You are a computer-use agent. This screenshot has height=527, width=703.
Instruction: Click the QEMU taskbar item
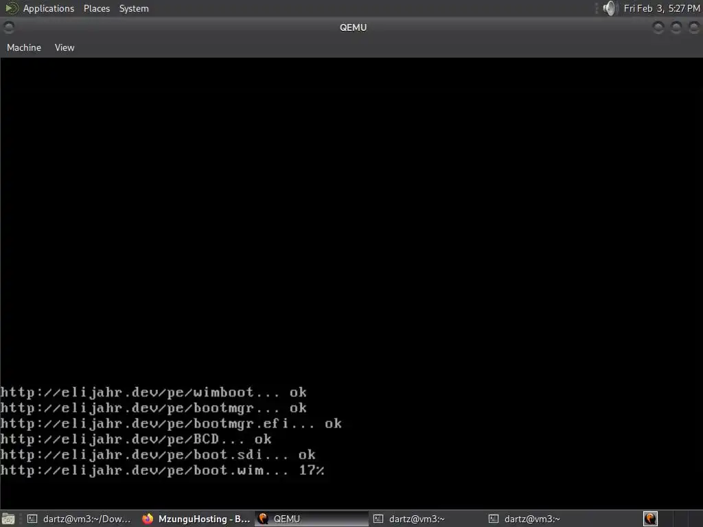[311, 519]
